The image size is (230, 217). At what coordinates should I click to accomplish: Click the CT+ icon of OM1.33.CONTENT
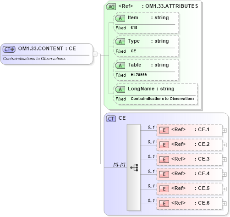click(x=9, y=49)
